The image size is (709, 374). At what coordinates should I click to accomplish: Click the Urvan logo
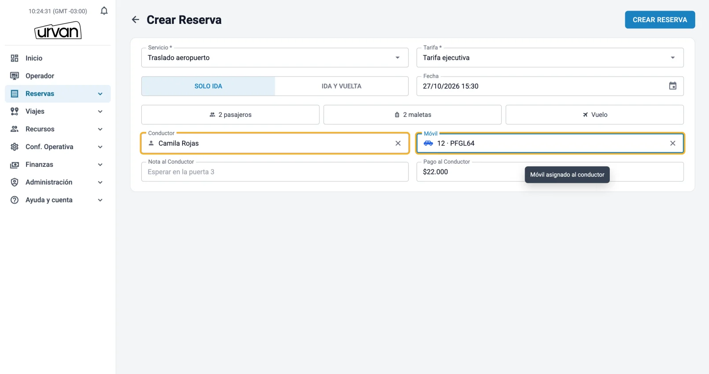(58, 30)
